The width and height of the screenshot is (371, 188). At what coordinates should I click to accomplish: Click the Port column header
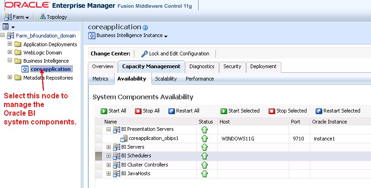point(299,122)
